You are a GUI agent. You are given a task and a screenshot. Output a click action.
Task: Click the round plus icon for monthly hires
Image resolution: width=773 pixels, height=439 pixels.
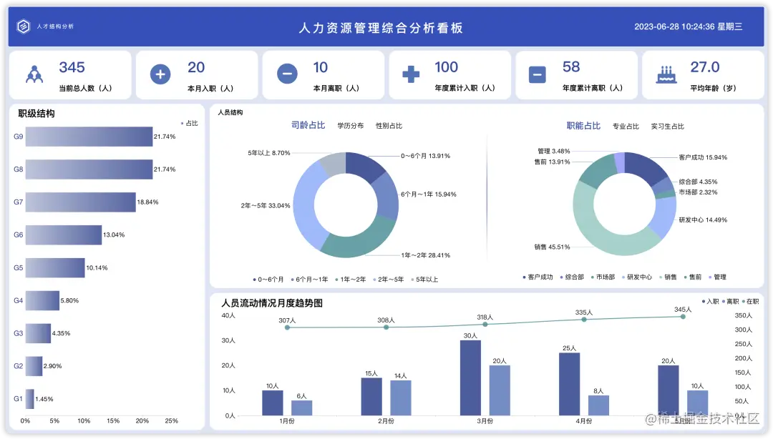click(160, 74)
